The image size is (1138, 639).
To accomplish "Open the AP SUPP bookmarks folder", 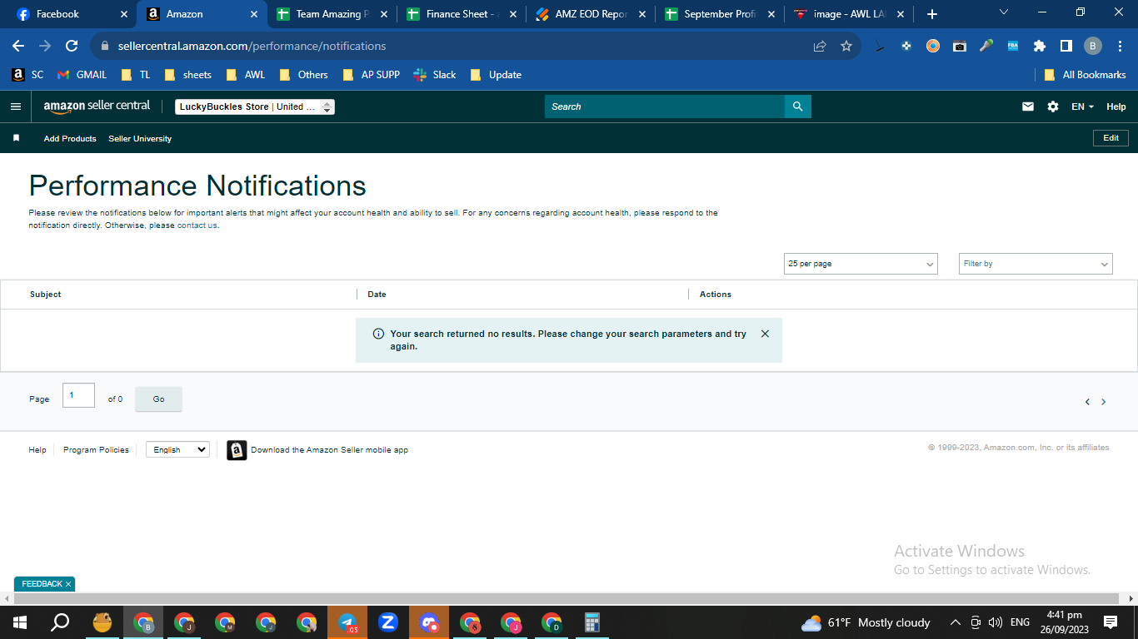I will tap(371, 75).
